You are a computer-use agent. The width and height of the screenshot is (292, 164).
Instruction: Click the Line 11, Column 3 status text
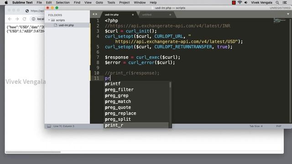64,126
